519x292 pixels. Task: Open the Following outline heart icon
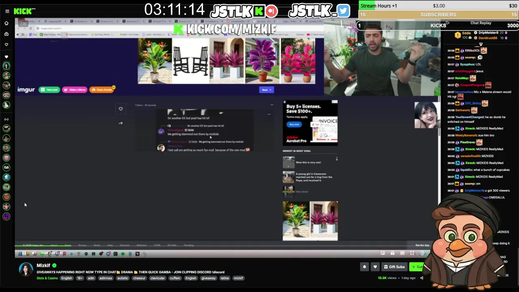[6, 45]
